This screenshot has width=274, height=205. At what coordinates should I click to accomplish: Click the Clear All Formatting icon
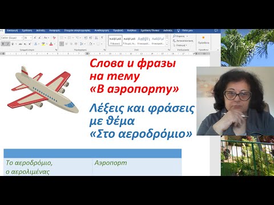54,38
